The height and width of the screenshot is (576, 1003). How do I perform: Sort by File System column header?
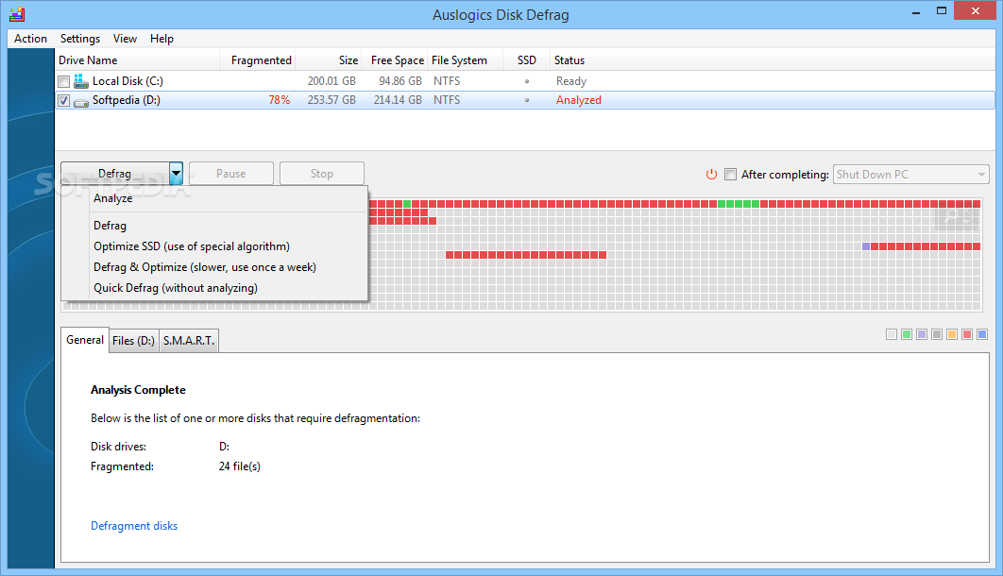(x=465, y=60)
